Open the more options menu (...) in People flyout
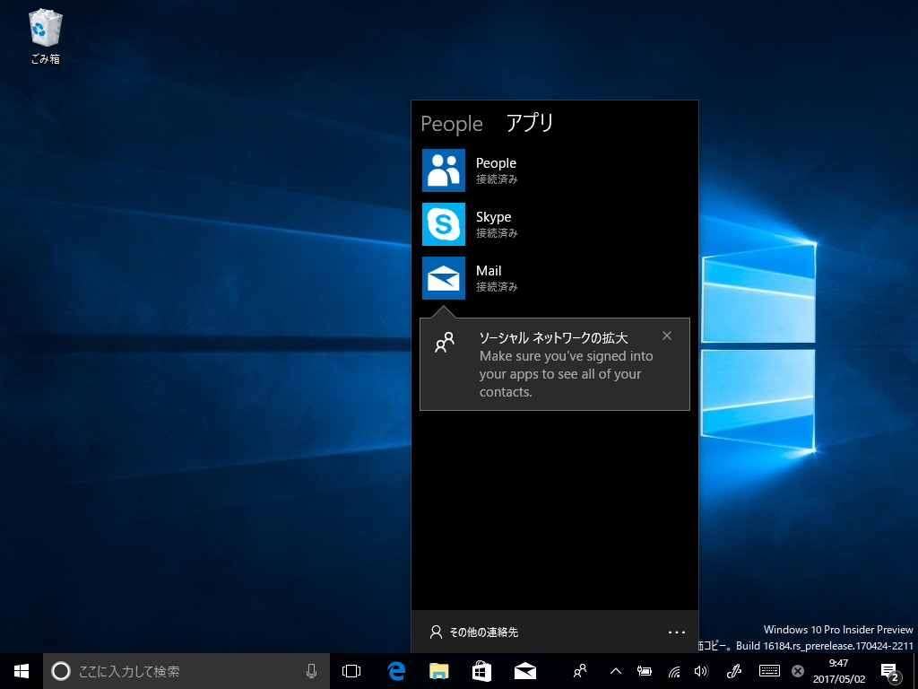Viewport: 918px width, 689px height. (677, 632)
